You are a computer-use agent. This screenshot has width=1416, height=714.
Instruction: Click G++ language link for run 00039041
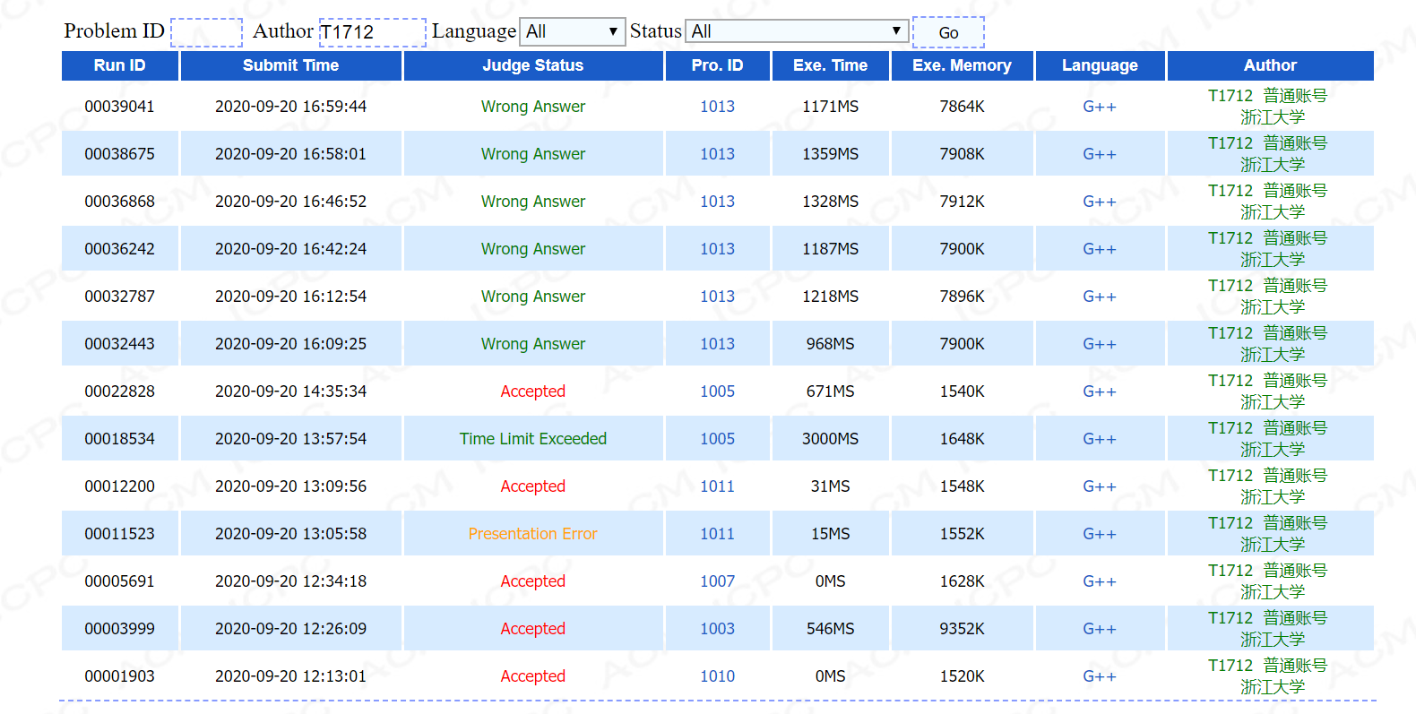pyautogui.click(x=1099, y=107)
